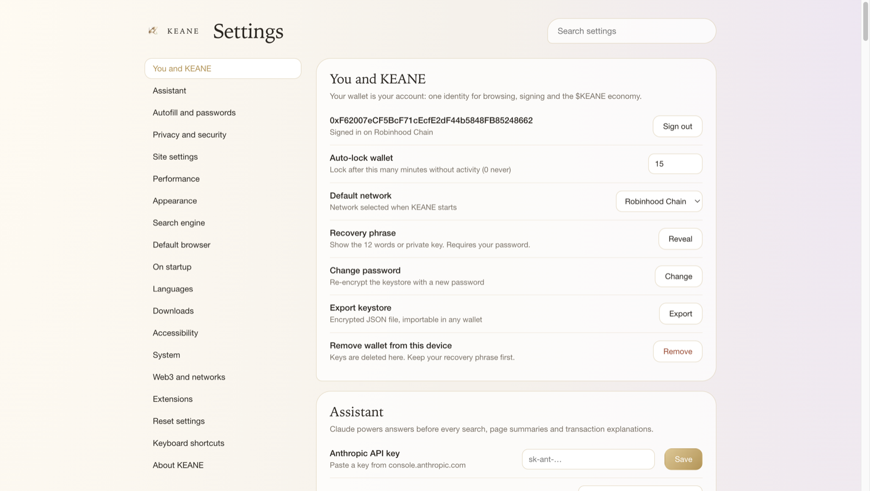Click the KEANE logo icon

[x=153, y=31]
